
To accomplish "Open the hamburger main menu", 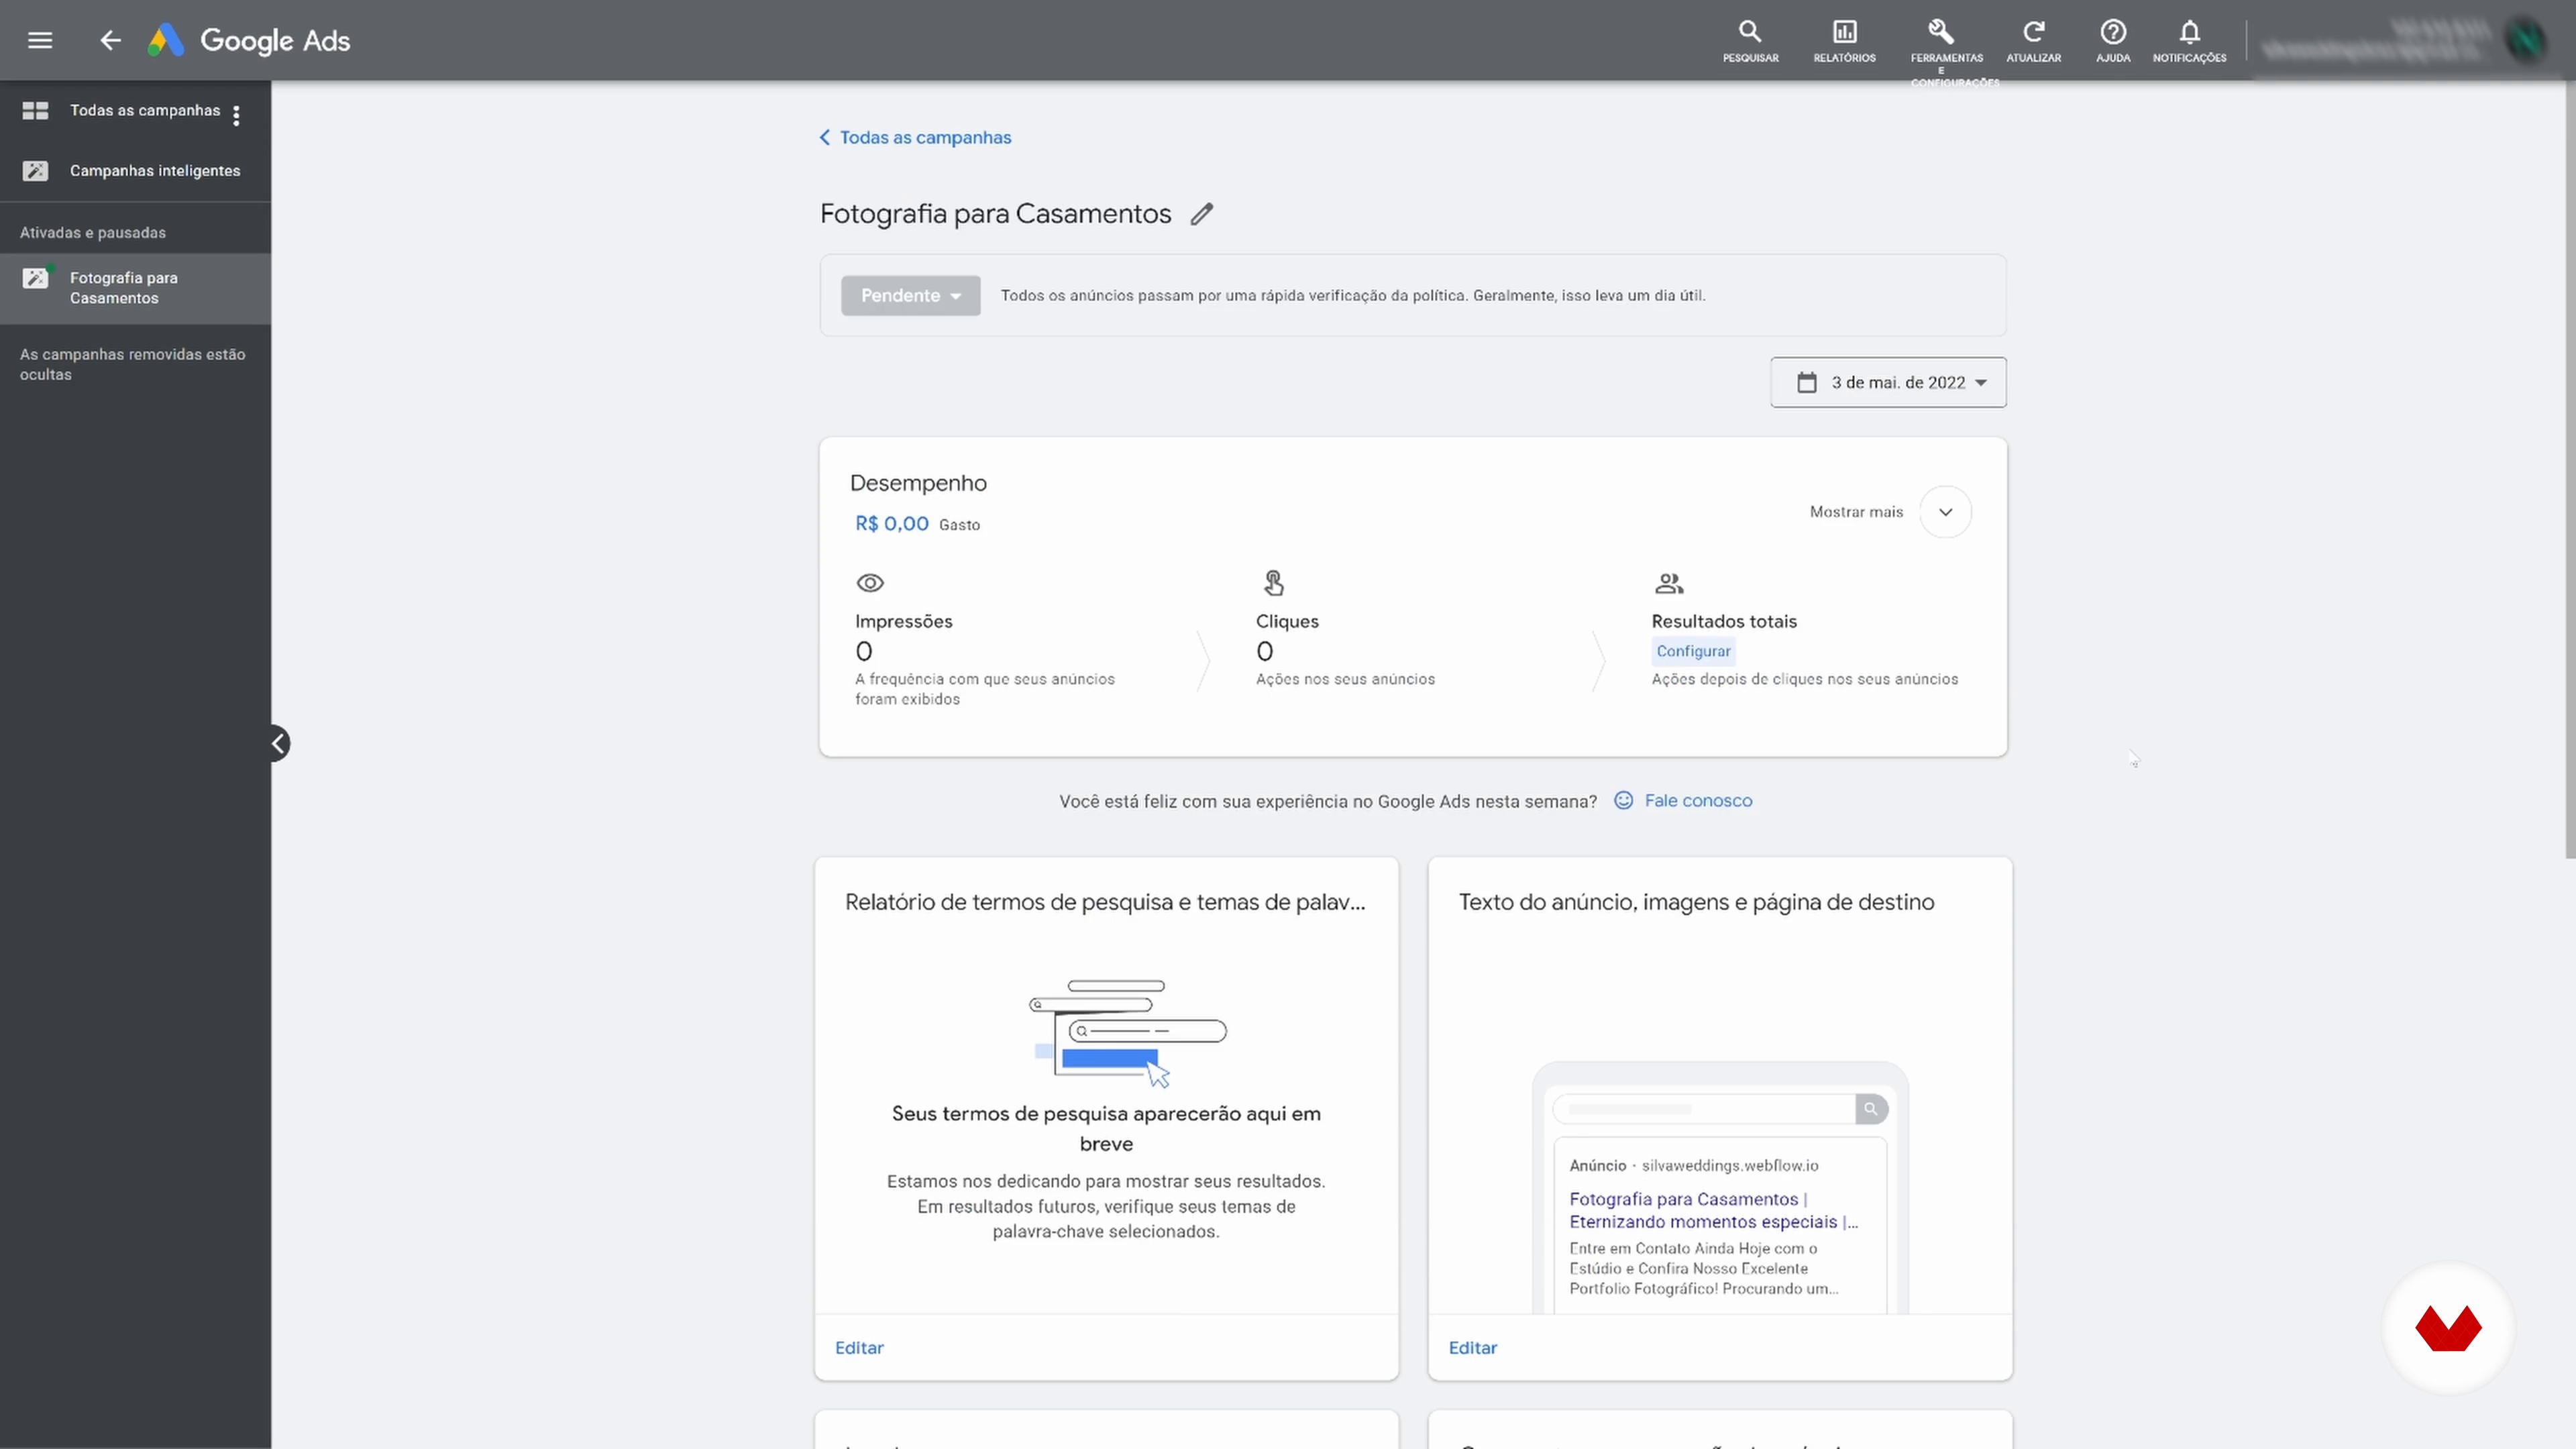I will 40,40.
